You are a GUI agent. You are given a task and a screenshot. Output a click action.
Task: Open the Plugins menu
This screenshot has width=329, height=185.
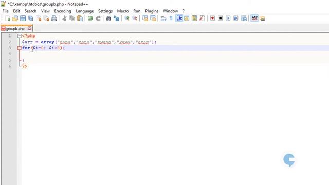coord(152,11)
